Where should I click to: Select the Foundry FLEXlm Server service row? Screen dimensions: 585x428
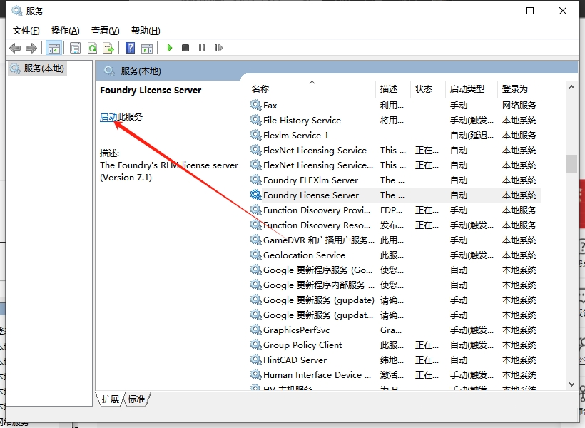[310, 180]
